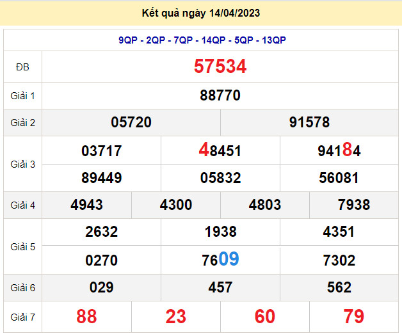
Task: Select red number 88 in Giải 7
Action: point(86,317)
